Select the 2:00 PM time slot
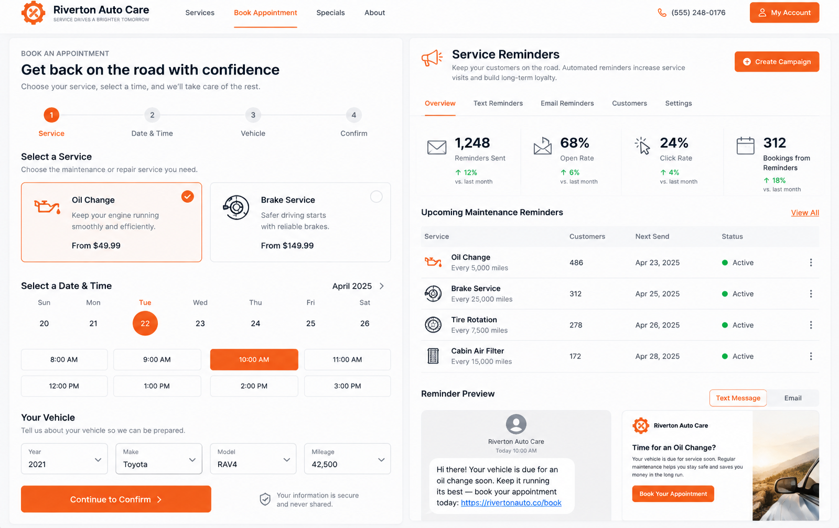The width and height of the screenshot is (839, 528). click(x=254, y=386)
